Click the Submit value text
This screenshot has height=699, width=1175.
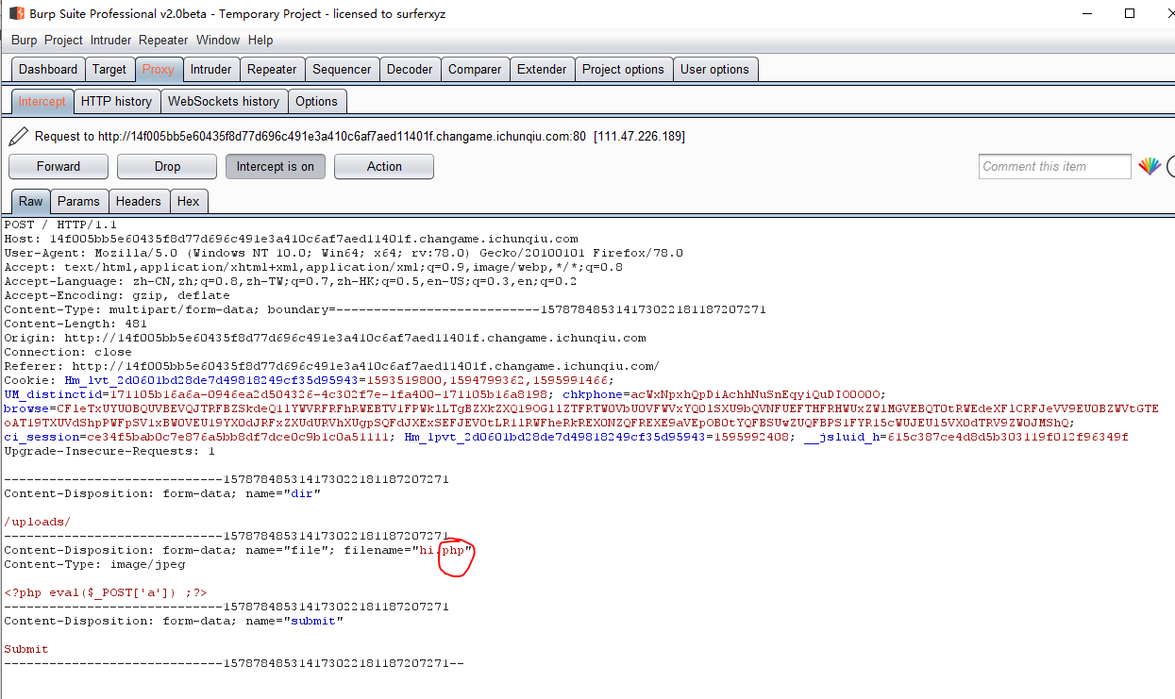click(26, 649)
